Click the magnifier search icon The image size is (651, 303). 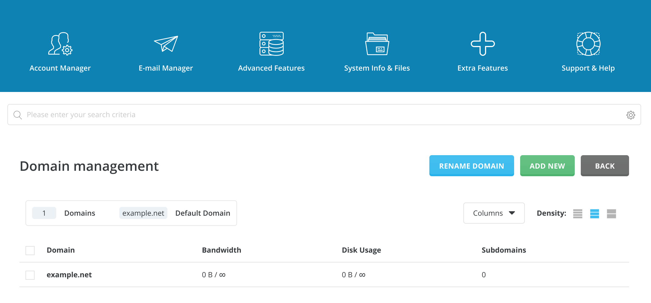(18, 115)
